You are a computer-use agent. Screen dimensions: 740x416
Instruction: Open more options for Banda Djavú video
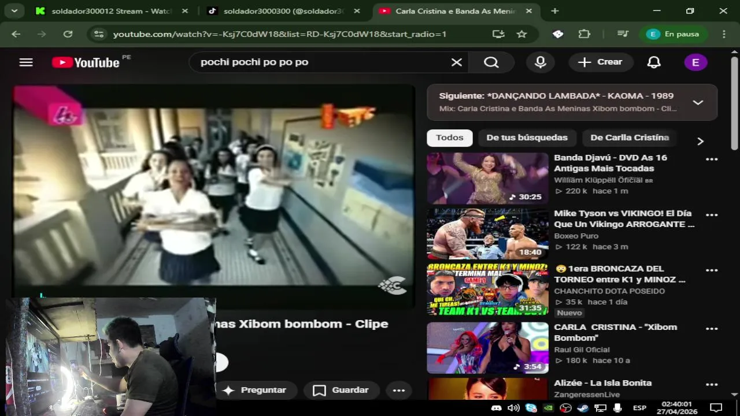click(712, 159)
